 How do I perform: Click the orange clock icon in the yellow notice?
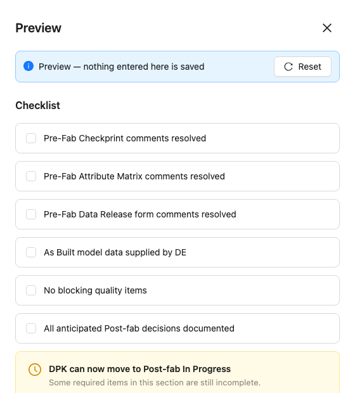point(35,370)
